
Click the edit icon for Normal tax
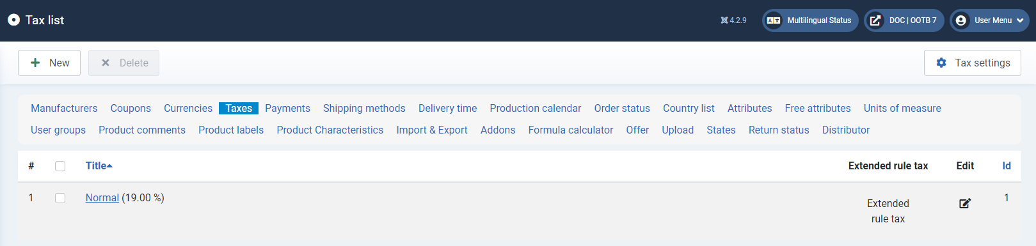(x=965, y=203)
